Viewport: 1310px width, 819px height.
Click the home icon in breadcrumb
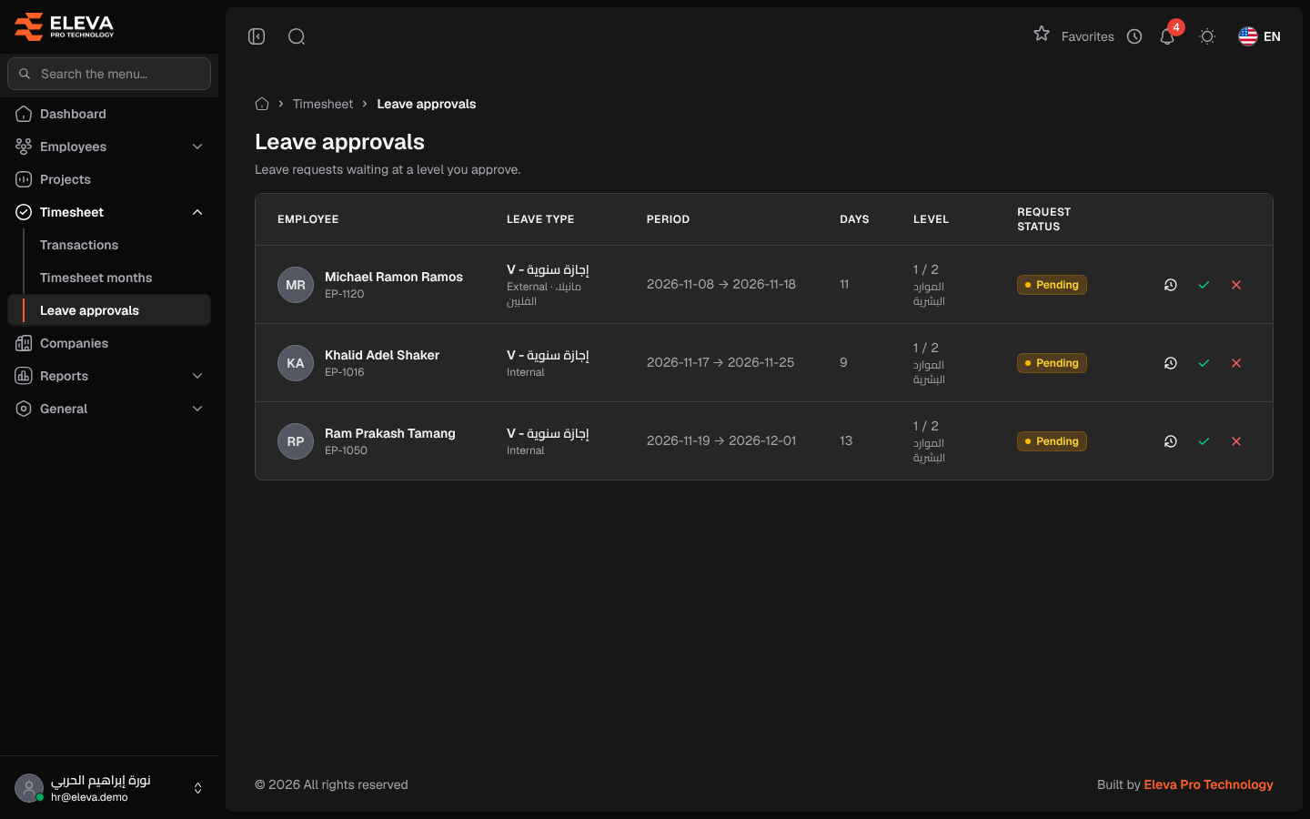point(262,104)
